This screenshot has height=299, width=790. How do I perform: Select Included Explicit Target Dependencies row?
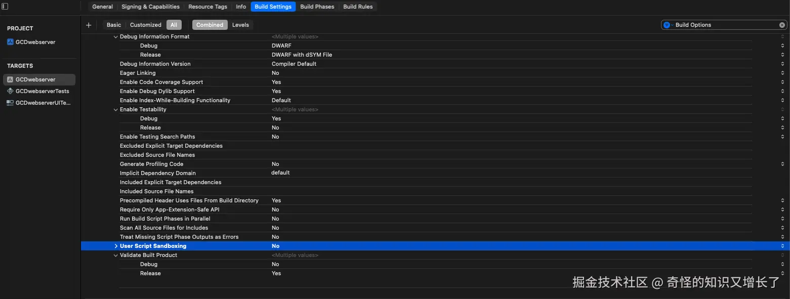pos(435,182)
